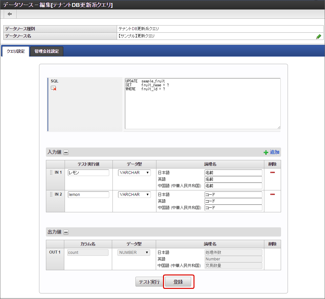This screenshot has width=325, height=299.
Task: Click the SQL clear icon with red X
Action: coord(53,88)
